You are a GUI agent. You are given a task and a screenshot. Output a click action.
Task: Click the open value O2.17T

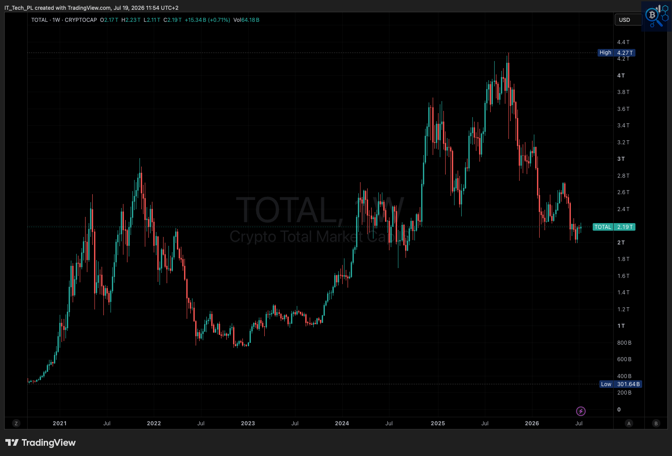(109, 20)
